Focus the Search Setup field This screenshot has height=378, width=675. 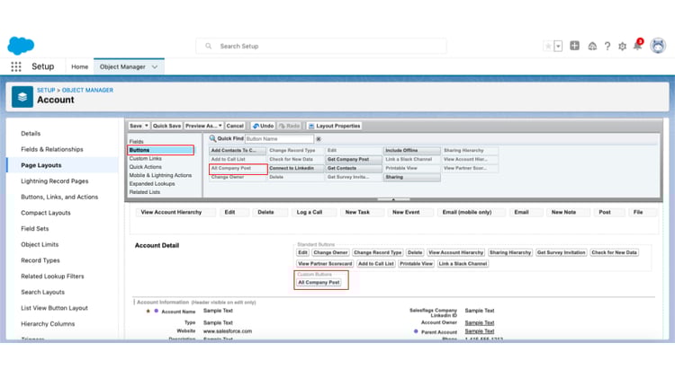click(321, 46)
